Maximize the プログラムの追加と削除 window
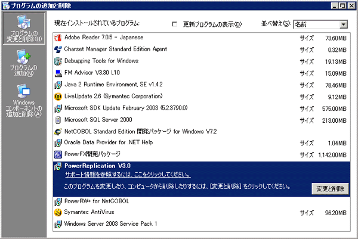358x239 pixels. (342, 6)
